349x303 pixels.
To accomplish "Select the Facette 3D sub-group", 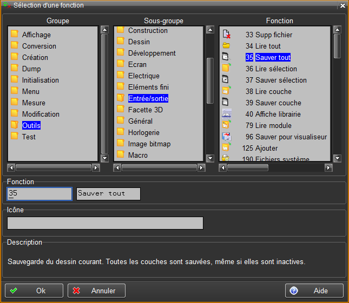I will click(x=144, y=110).
